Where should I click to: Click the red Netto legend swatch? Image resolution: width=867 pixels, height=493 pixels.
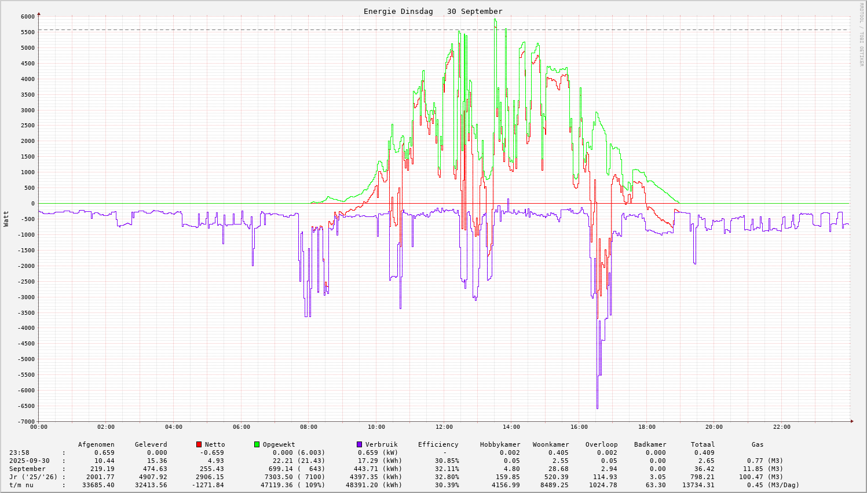click(x=199, y=444)
